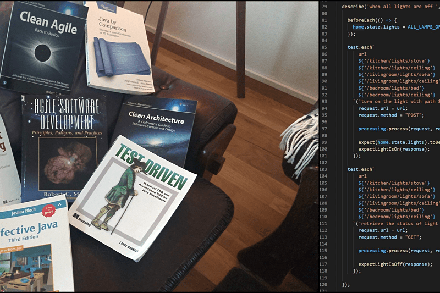440x293 pixels.
Task: Click line number 102 in the gutter
Action: tap(323, 163)
